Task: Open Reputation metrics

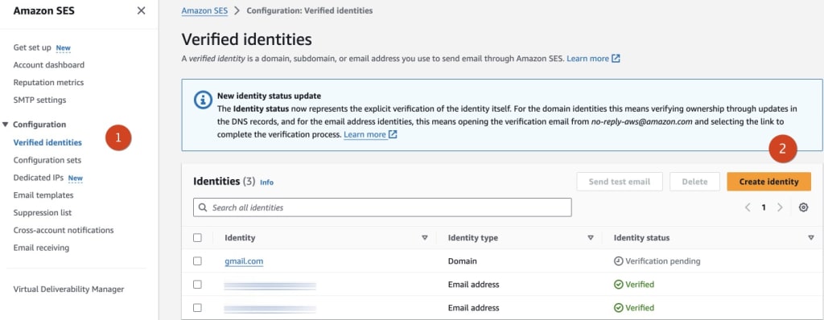Action: [x=48, y=83]
